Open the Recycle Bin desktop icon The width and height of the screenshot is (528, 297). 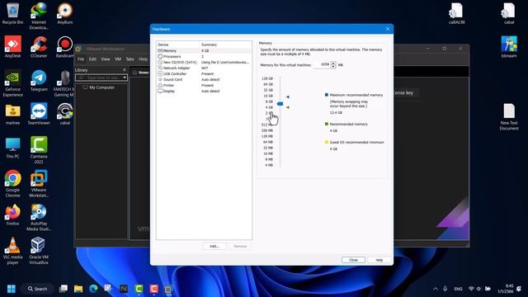[12, 14]
